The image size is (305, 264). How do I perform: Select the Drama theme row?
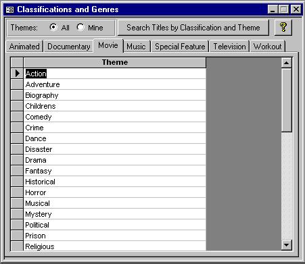pos(115,160)
